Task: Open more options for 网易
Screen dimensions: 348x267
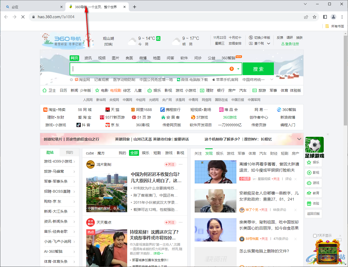Action: coord(266,110)
